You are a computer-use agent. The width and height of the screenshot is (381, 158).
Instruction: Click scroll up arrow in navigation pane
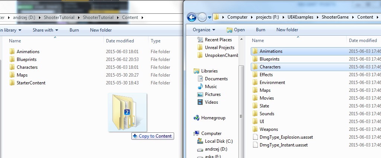pos(241,39)
